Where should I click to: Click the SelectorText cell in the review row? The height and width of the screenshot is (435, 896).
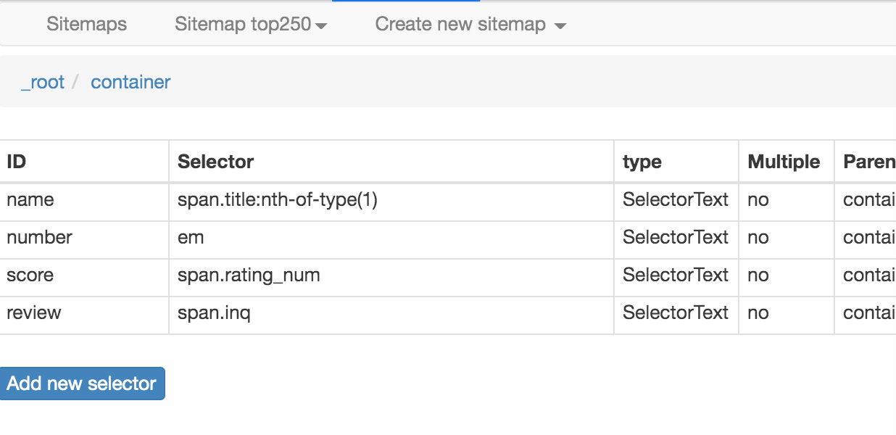[675, 312]
